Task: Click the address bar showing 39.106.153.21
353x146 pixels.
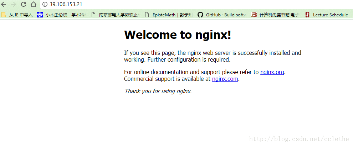Action: tap(196, 4)
